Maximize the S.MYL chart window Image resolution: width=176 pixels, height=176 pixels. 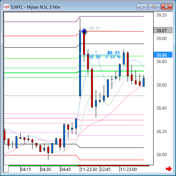pos(154,7)
